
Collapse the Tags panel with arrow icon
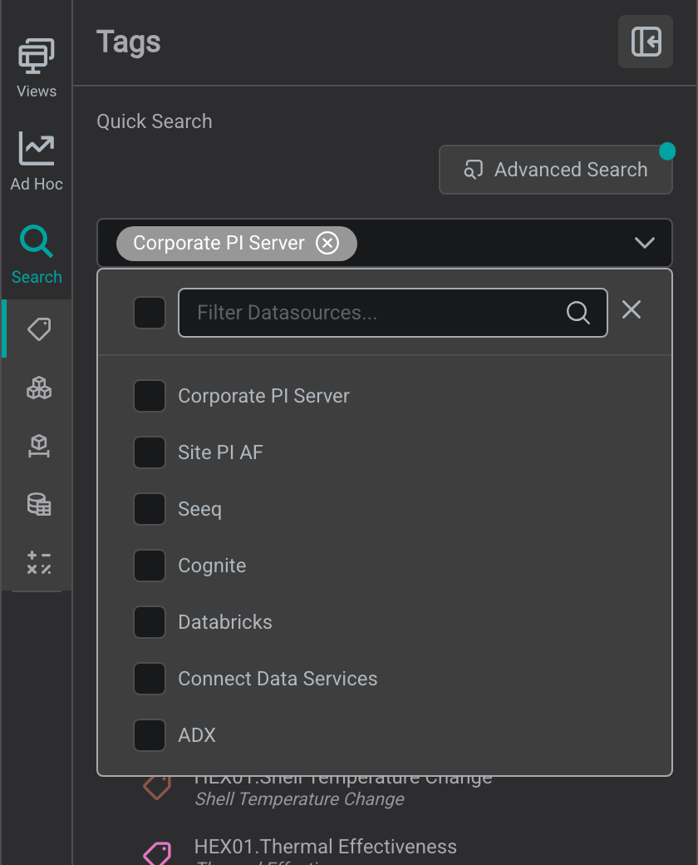646,42
